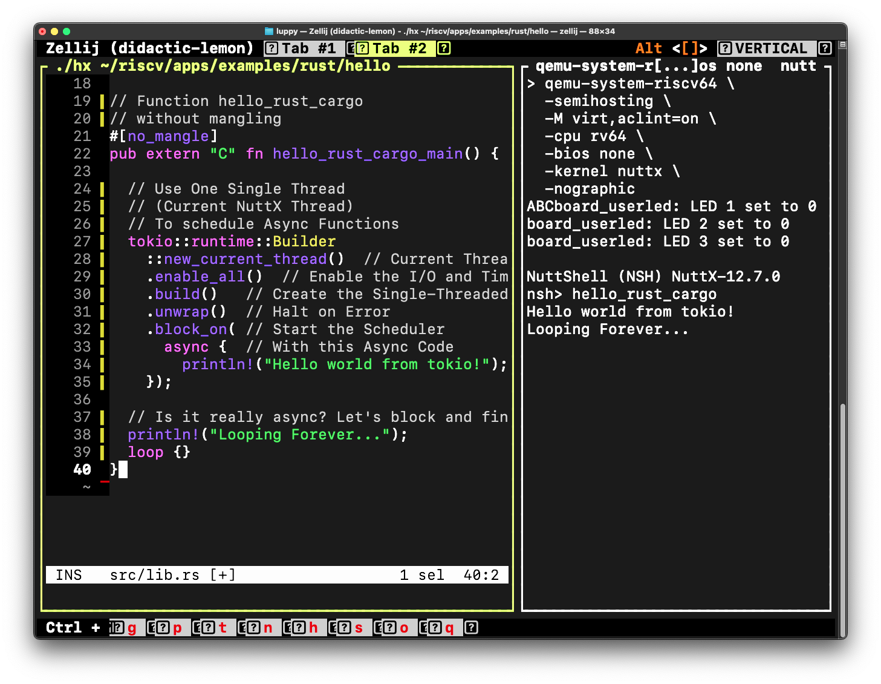Click the Alt <[]> layout switch hint

[x=671, y=48]
